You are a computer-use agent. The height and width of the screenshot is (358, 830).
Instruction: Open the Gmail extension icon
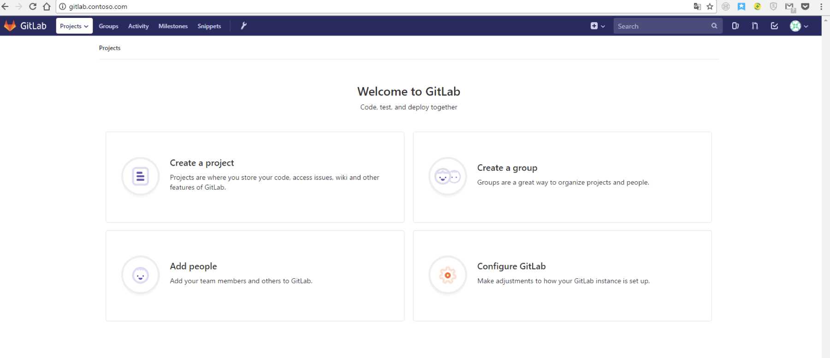[x=790, y=7]
